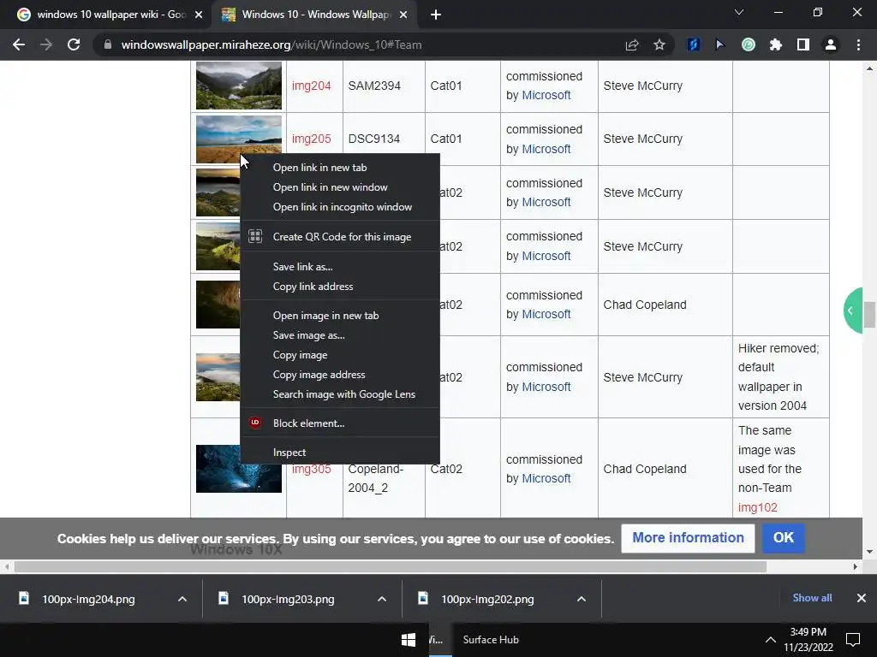This screenshot has width=877, height=657.
Task: Click Microsoft link in SAM2394 row
Action: [x=546, y=95]
